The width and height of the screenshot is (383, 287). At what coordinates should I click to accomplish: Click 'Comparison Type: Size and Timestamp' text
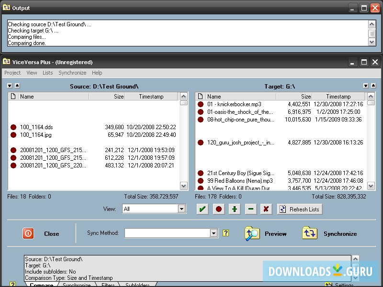click(69, 278)
